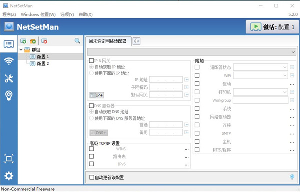Tick the Workgroup checkbox
This screenshot has height=192, width=300.
(197, 100)
